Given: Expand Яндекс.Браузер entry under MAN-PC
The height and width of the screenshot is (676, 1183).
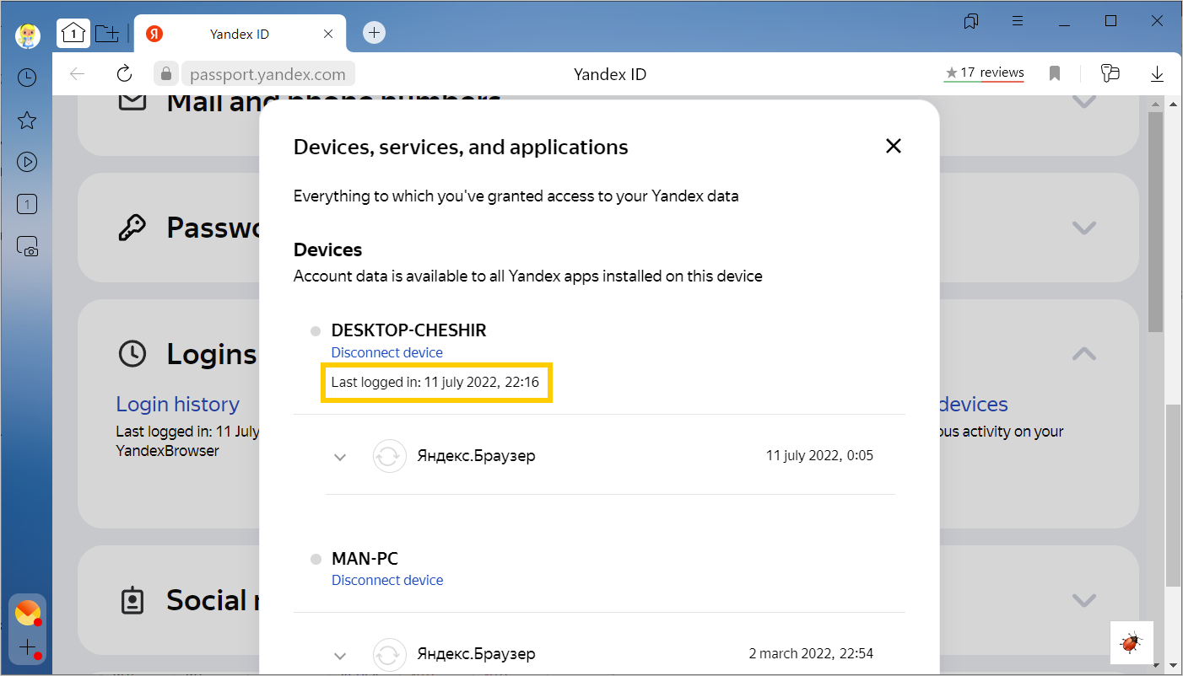Looking at the screenshot, I should click(x=340, y=655).
